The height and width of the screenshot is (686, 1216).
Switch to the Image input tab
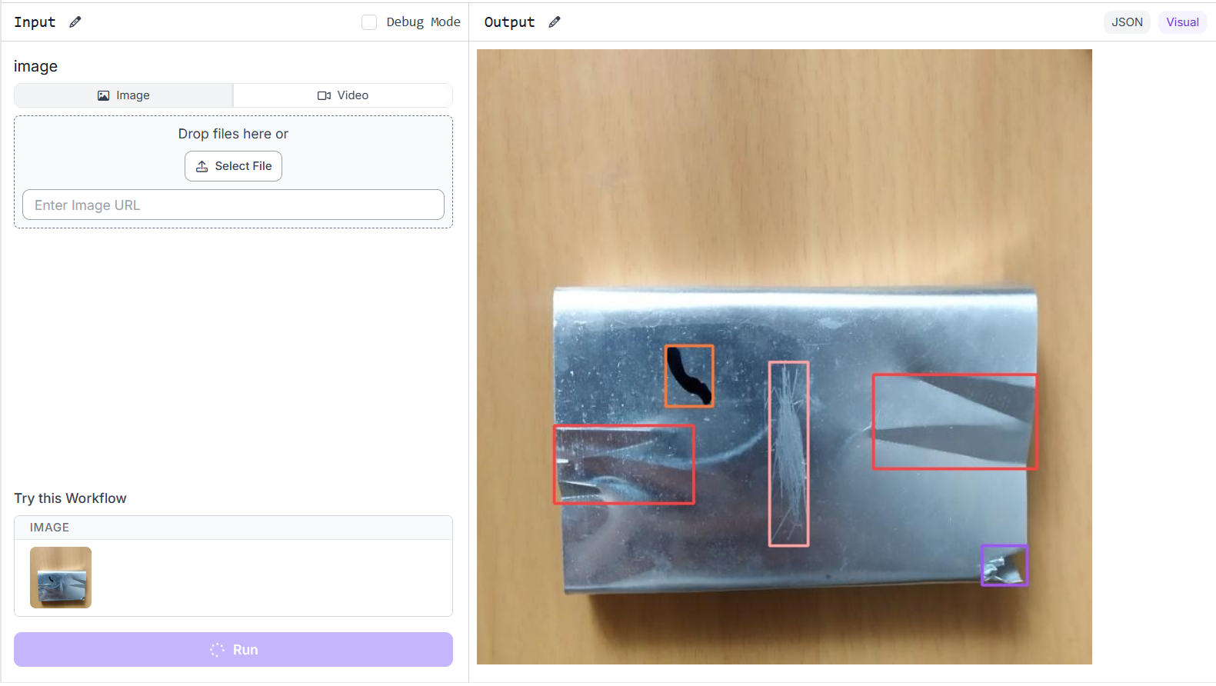click(x=124, y=95)
